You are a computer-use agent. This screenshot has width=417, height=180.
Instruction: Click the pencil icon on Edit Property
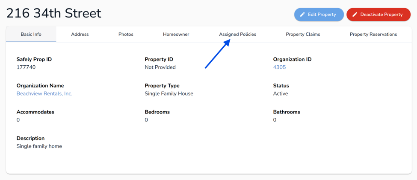(302, 15)
